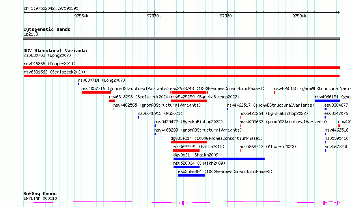The width and height of the screenshot is (351, 207).
Task: Select the red bar under esv2673743
Action: (x=189, y=92)
